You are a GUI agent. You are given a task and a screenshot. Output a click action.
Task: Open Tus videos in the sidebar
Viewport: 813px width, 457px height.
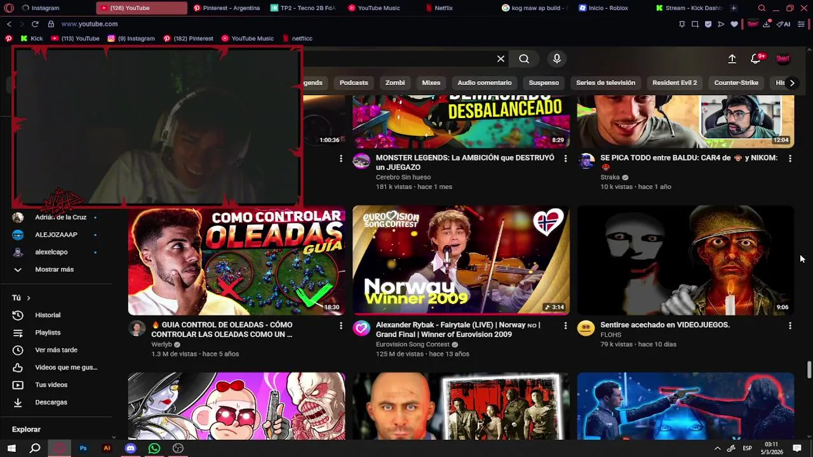point(51,385)
